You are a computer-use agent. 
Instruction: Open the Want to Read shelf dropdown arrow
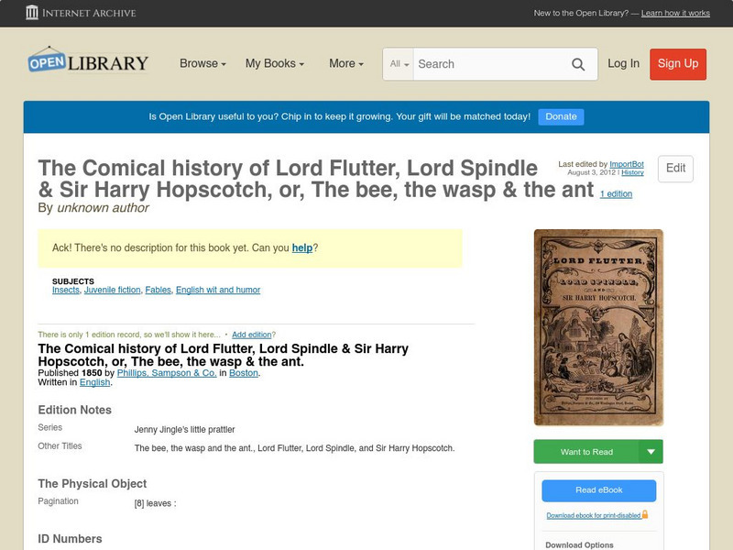pos(650,451)
